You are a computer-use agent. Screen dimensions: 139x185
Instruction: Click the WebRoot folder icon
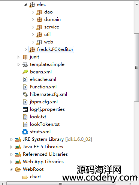coord(18,169)
